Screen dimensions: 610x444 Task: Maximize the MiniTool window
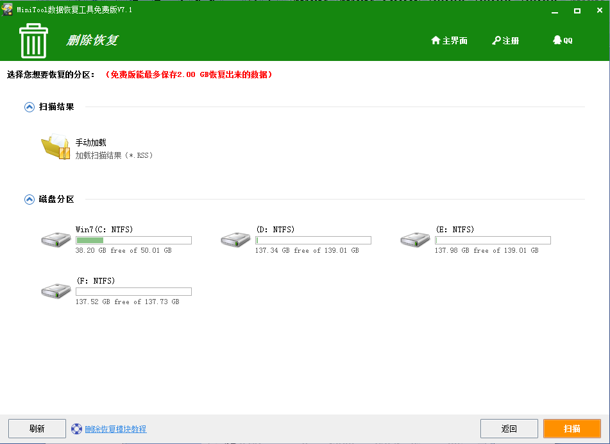tap(577, 11)
